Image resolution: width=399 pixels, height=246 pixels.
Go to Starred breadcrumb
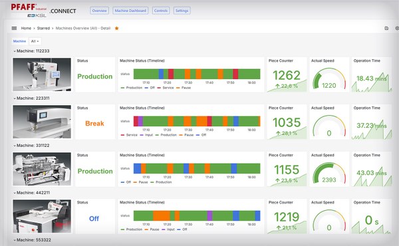coord(43,28)
